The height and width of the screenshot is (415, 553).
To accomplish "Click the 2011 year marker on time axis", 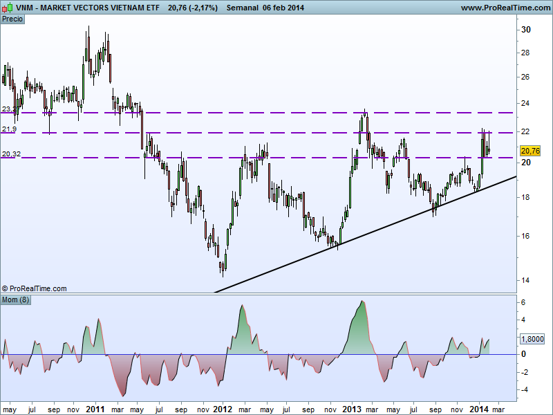I will (95, 409).
